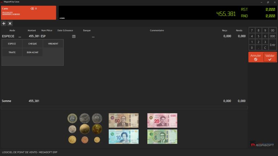Image resolution: width=278 pixels, height=156 pixels.
Task: Tap keypad digit 1
Action: coord(252,42)
